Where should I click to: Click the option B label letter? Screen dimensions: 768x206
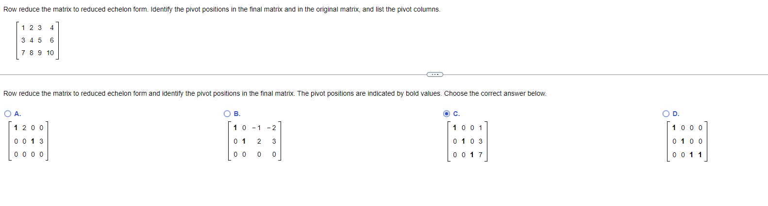[237, 114]
